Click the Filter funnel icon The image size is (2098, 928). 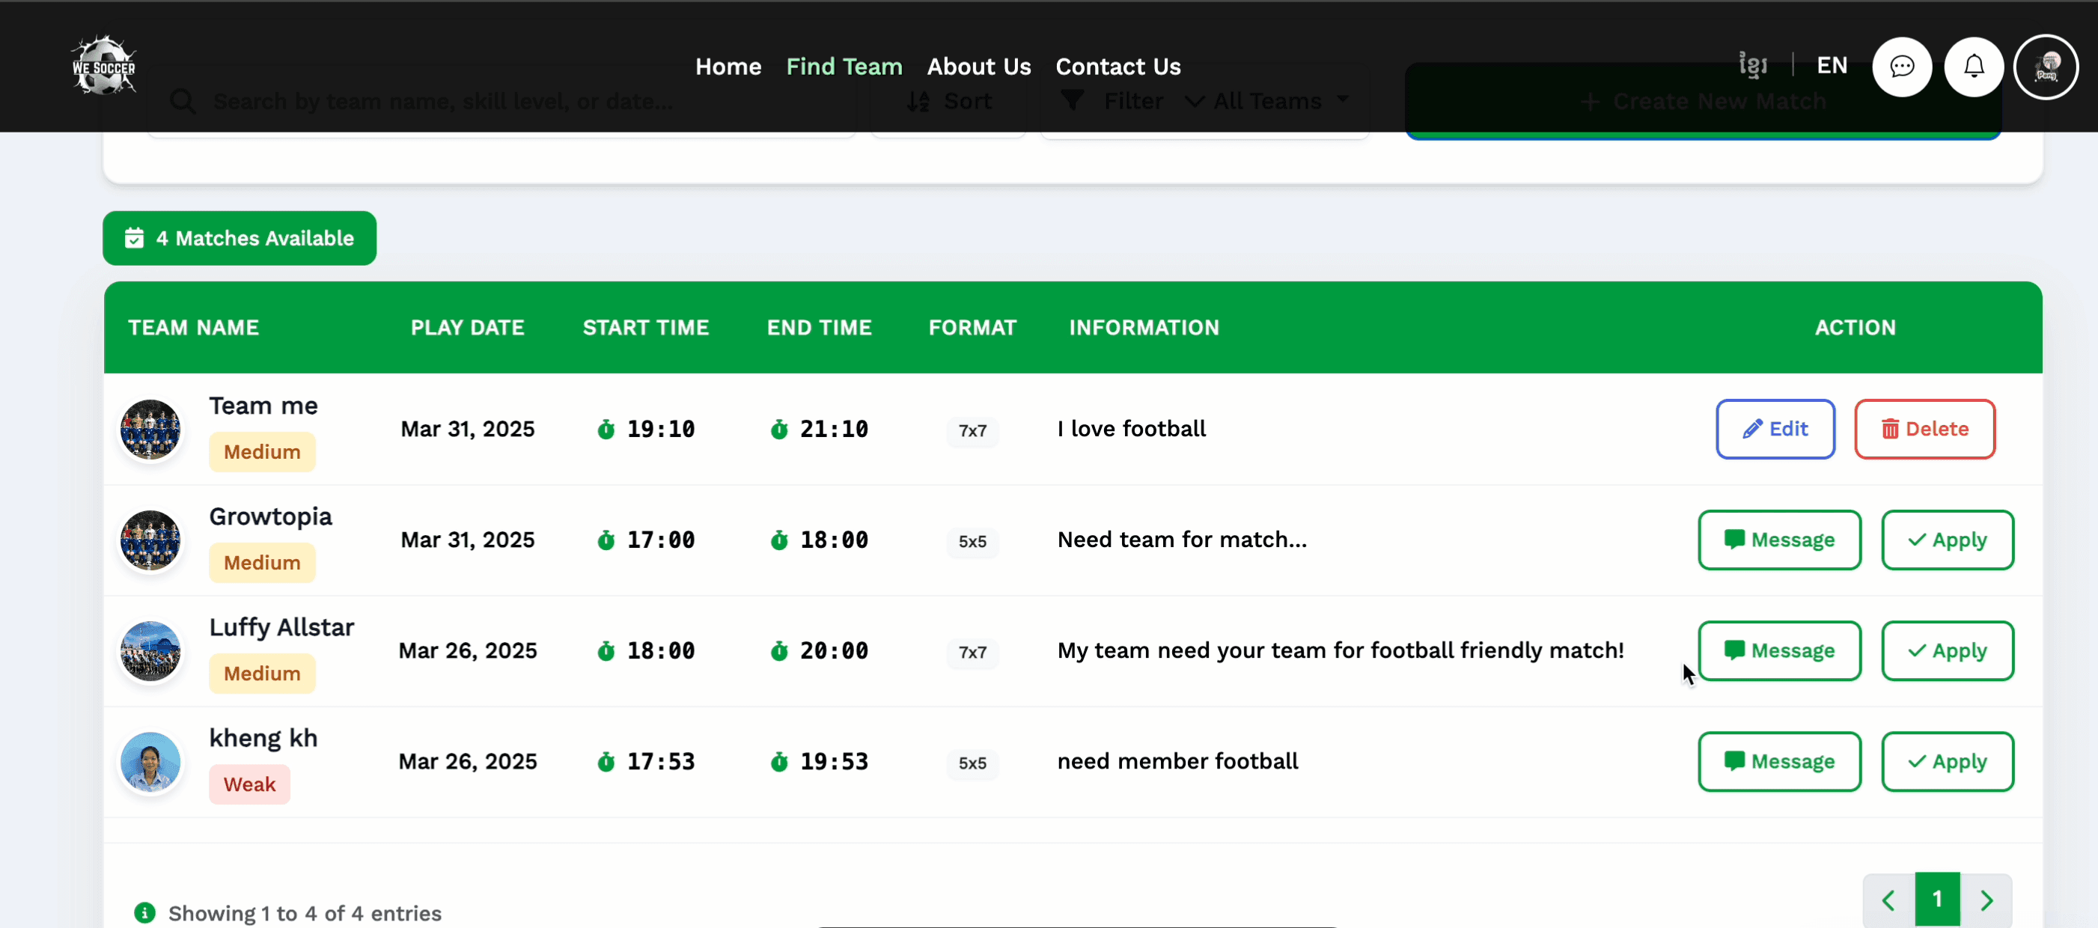(x=1073, y=101)
